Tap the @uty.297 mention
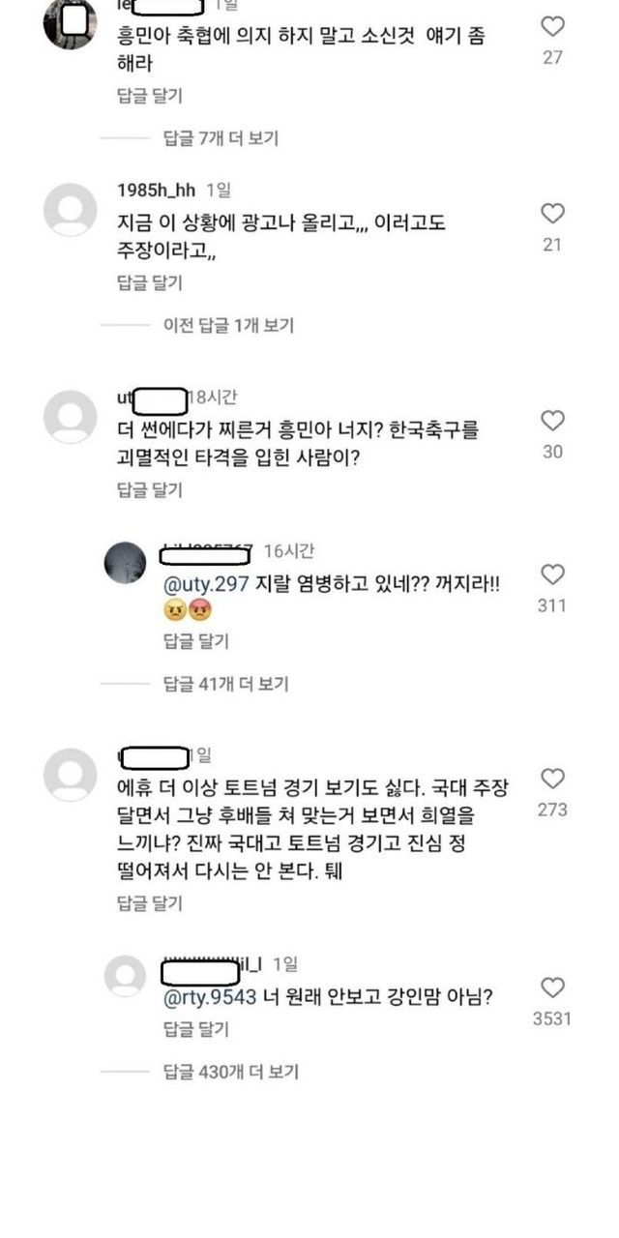619x1238 pixels. (x=209, y=584)
